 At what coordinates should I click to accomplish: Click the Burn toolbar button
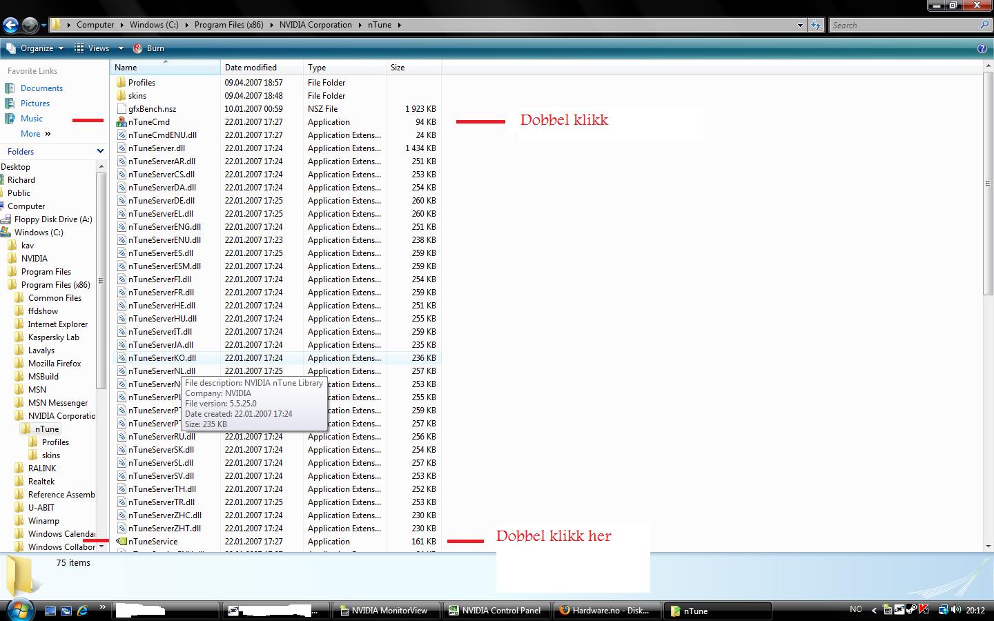[x=149, y=48]
